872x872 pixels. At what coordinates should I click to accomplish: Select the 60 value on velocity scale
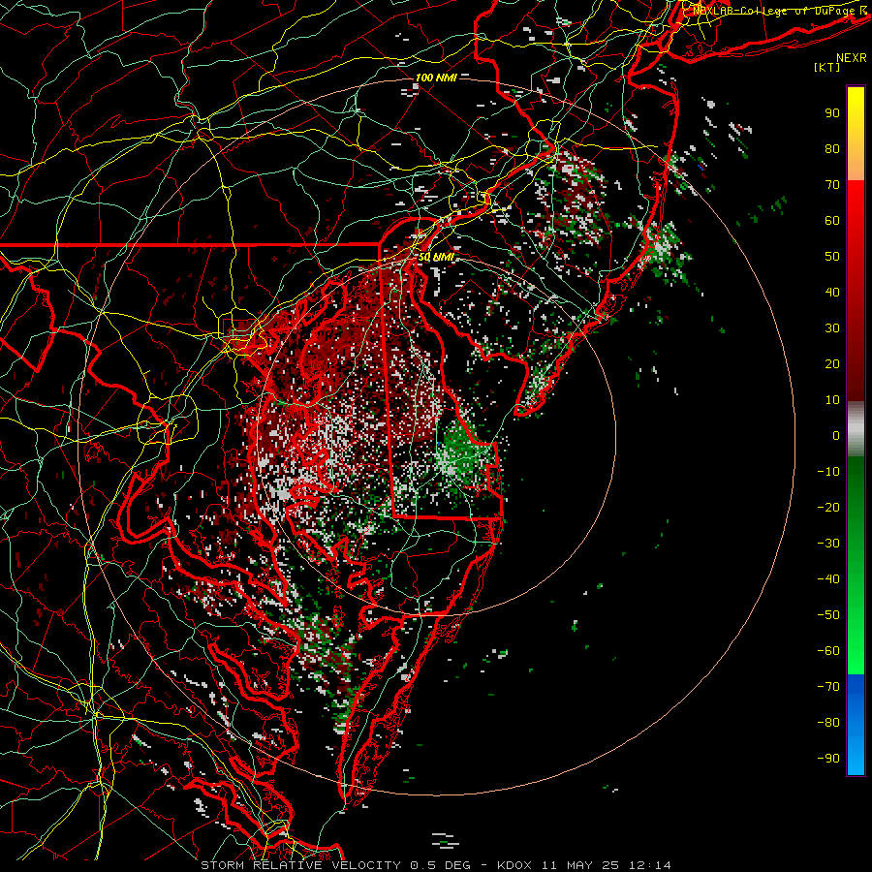(832, 221)
